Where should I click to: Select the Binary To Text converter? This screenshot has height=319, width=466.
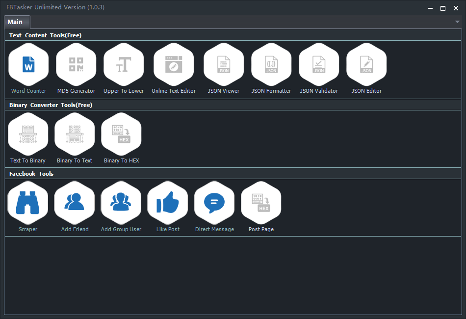(x=75, y=134)
